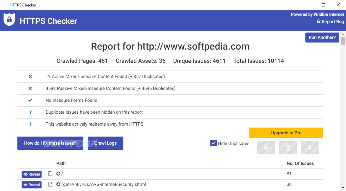Click the Upgrade to Pro button
346x191 pixels.
(286, 133)
